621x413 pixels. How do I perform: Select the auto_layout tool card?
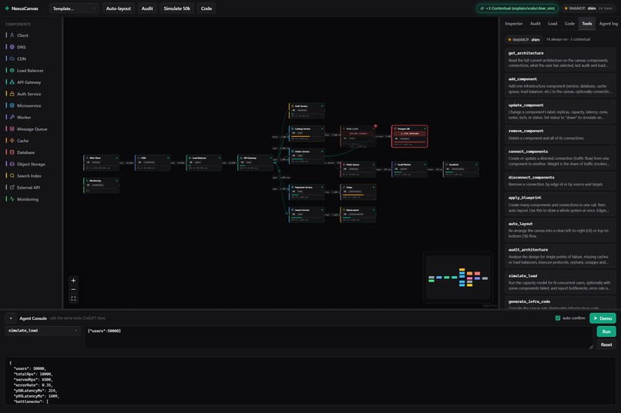click(x=560, y=230)
